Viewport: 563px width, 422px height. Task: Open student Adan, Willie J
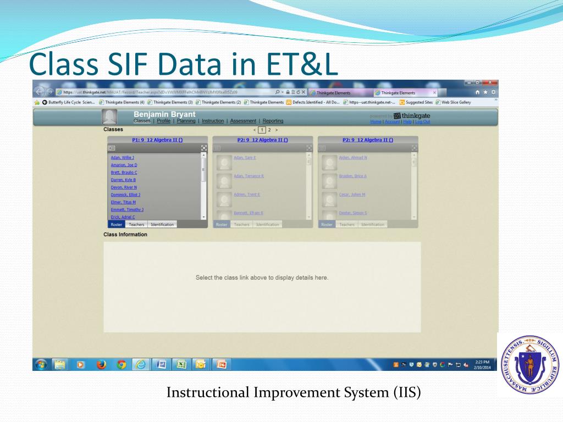[123, 158]
